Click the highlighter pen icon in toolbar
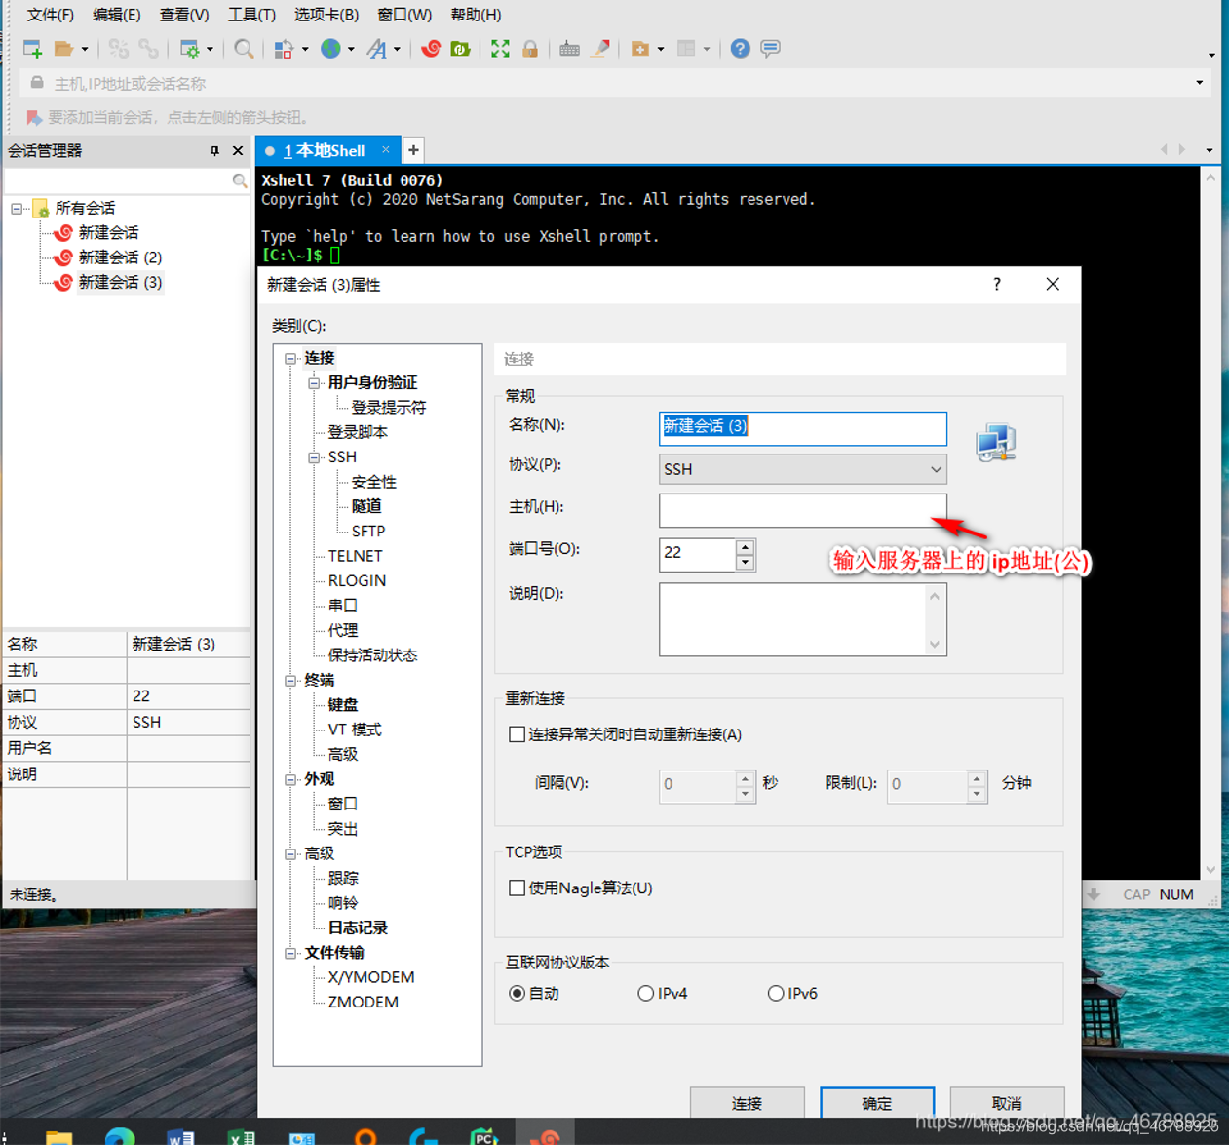 pyautogui.click(x=601, y=49)
